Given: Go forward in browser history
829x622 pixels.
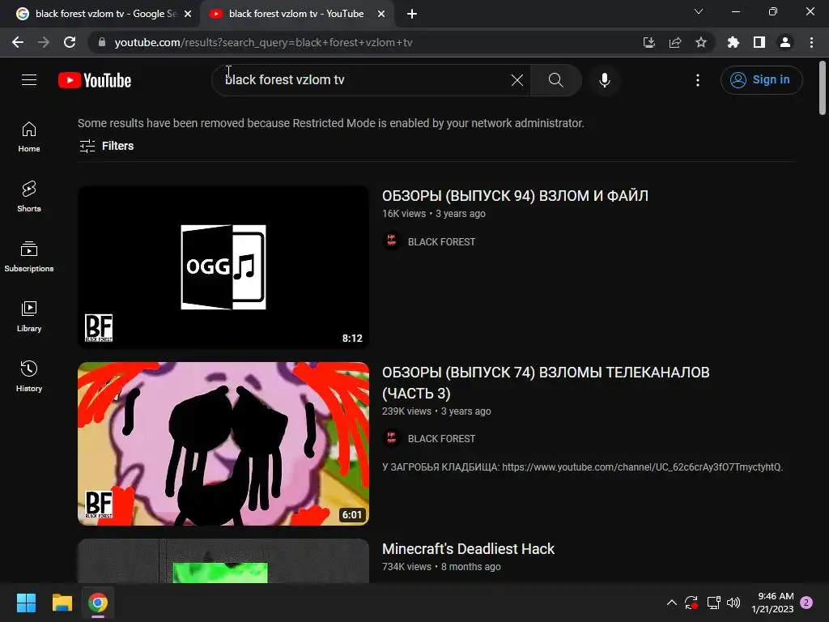Looking at the screenshot, I should pos(44,42).
